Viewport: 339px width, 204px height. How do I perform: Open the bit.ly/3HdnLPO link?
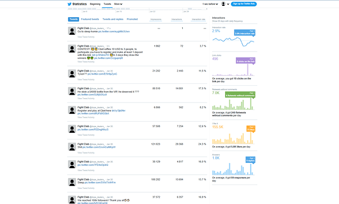(101, 55)
